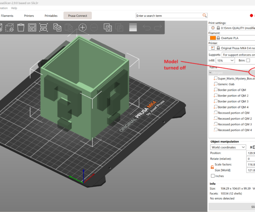Click the Split to parts icon
255x212 pixels.
pyautogui.click(x=119, y=28)
